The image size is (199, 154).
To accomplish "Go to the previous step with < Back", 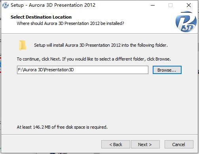I will pos(116,144).
